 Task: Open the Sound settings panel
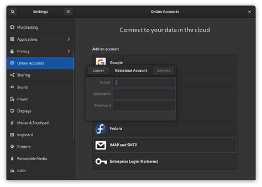(40, 87)
